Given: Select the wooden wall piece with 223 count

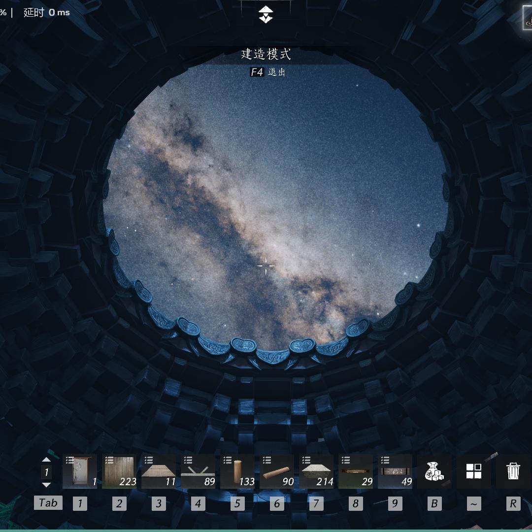Looking at the screenshot, I should click(x=119, y=471).
